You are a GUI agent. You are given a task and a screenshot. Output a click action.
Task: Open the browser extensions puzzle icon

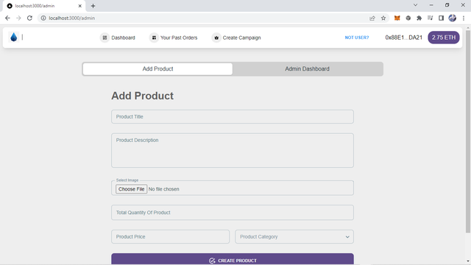click(x=419, y=18)
